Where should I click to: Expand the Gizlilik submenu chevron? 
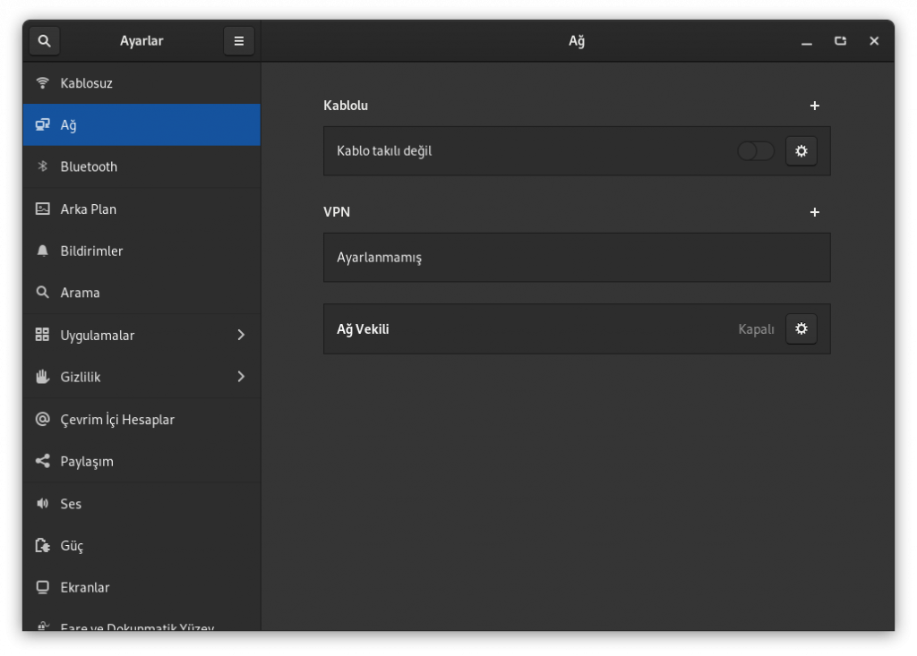click(240, 377)
